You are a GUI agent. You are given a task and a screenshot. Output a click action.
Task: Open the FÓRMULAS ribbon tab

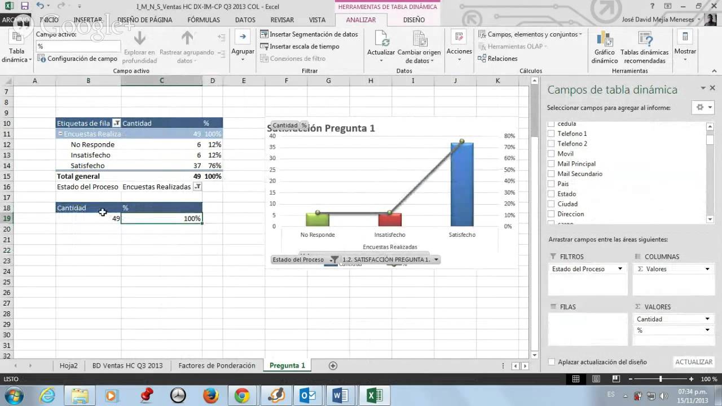click(204, 20)
